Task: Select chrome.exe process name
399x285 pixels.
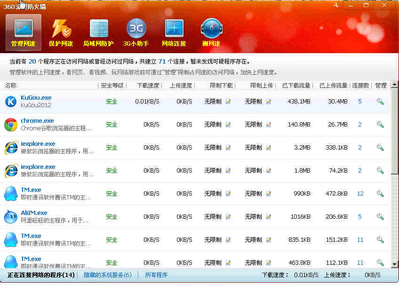Action: 37,121
